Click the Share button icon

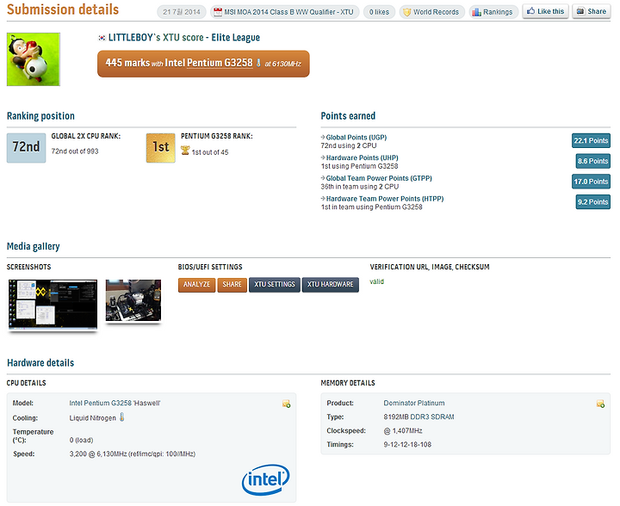(580, 11)
